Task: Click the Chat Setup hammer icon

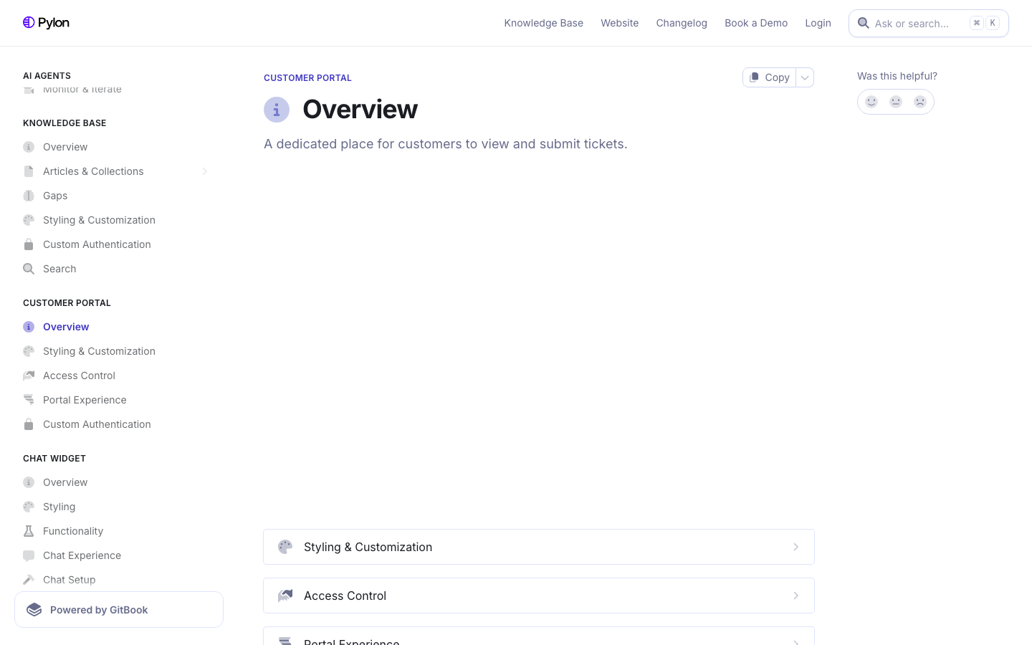Action: point(29,580)
